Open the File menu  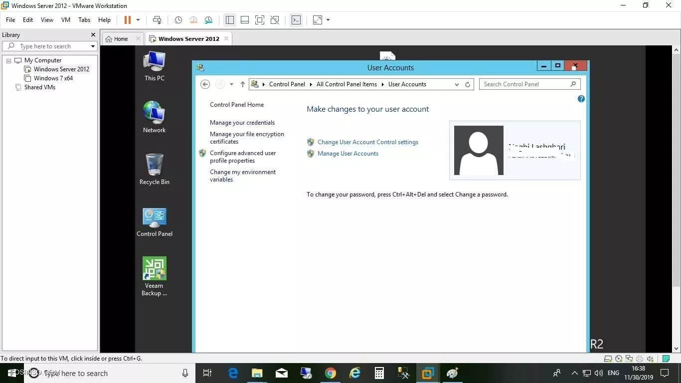10,20
